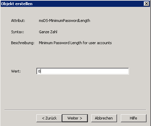151x126 pixels.
Task: Click the 'Objekt erstellen' title bar text
Action: point(17,4)
